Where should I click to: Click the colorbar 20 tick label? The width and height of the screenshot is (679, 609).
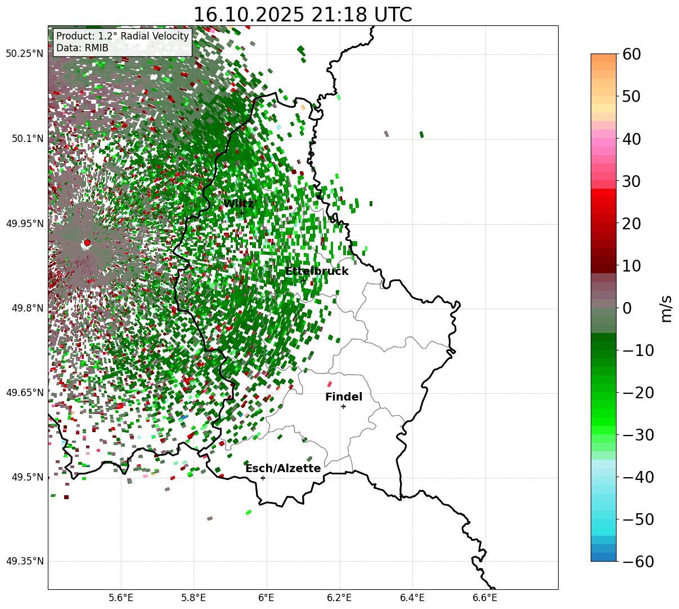click(x=631, y=224)
